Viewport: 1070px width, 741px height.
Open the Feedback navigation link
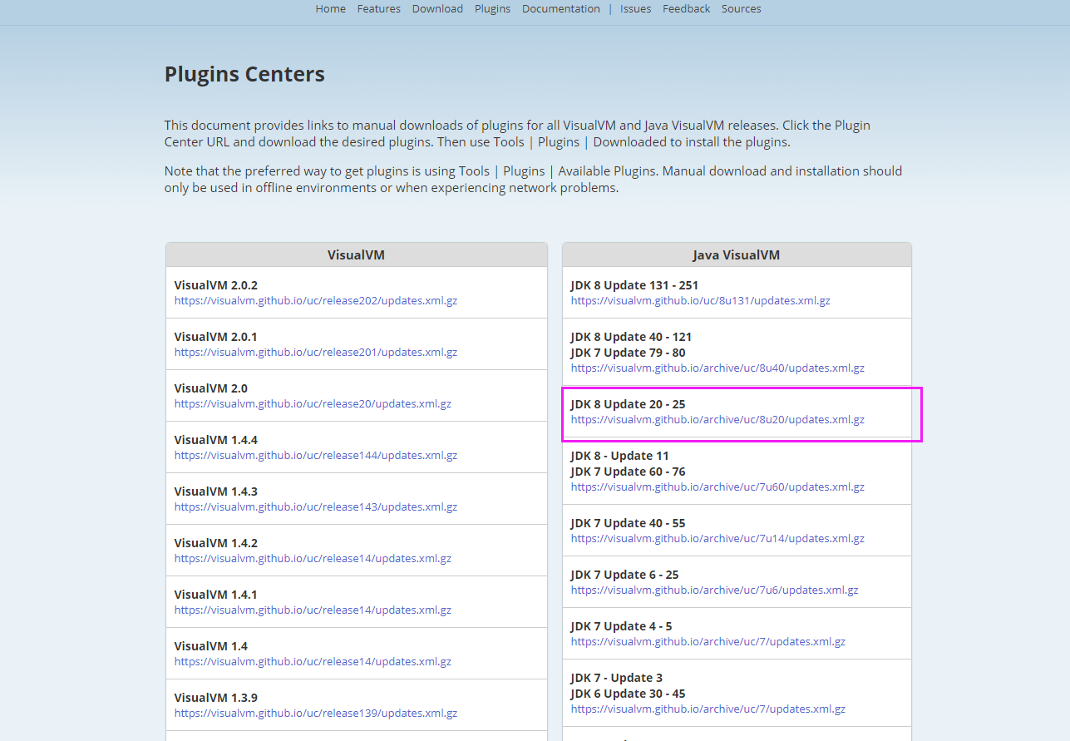pyautogui.click(x=686, y=9)
